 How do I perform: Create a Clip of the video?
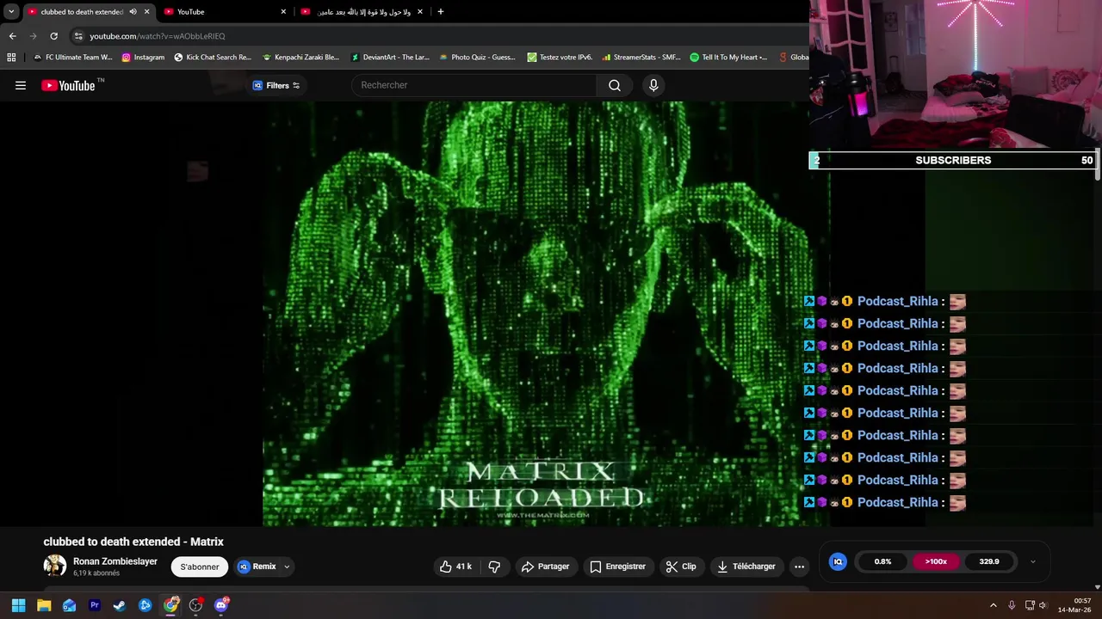[x=681, y=567]
